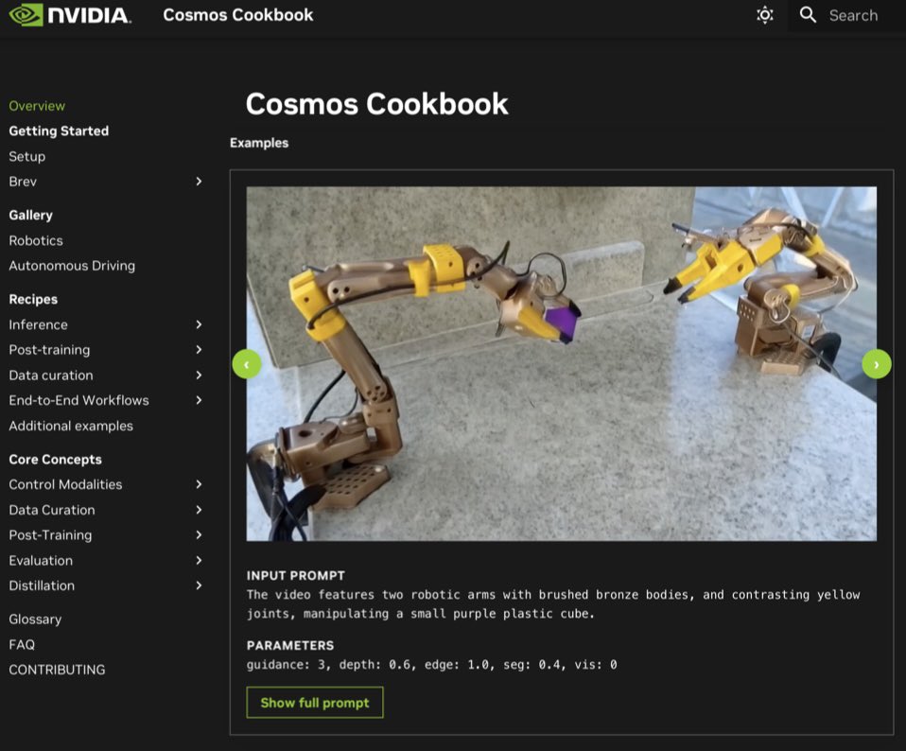Click the guidance: 3 parameters text
This screenshot has width=906, height=751.
[431, 664]
